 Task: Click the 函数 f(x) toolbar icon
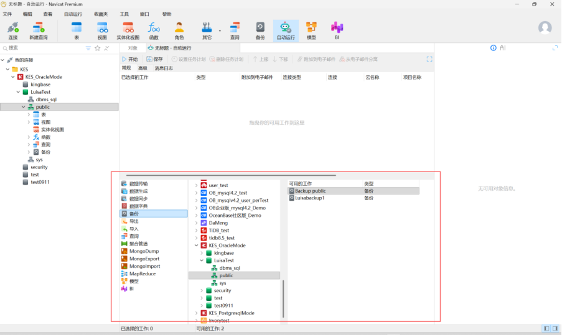coord(154,30)
